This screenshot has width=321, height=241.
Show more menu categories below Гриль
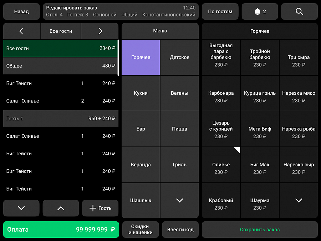(179, 200)
